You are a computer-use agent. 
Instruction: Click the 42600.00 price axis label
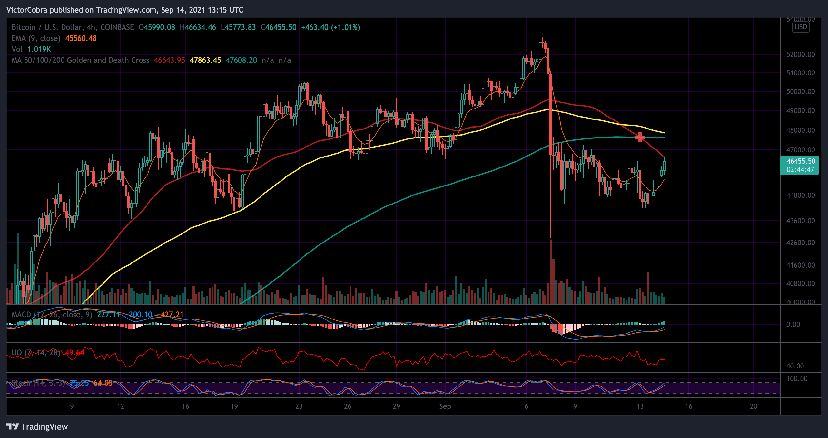pos(801,243)
